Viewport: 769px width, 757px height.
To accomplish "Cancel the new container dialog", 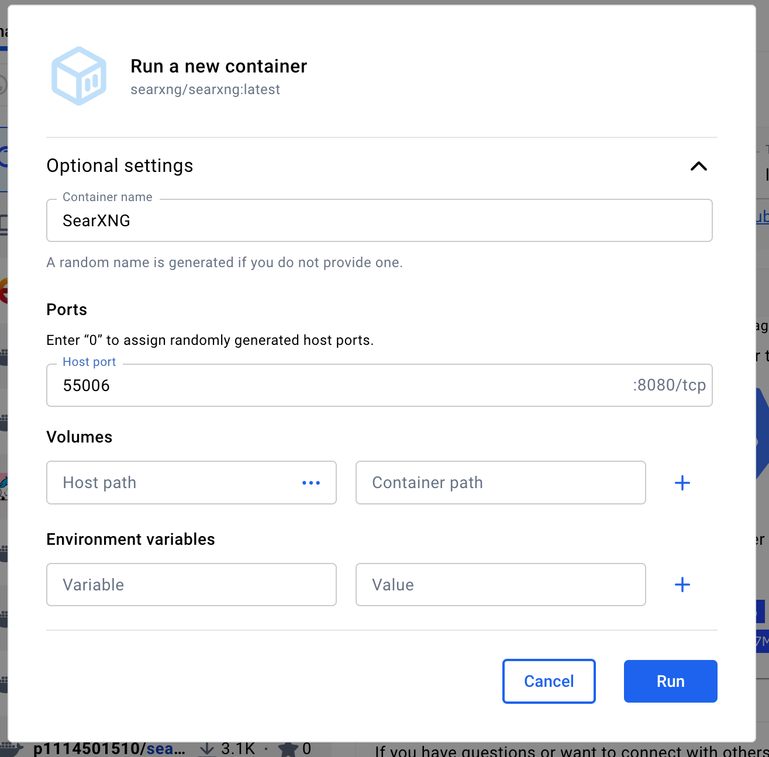I will (549, 681).
